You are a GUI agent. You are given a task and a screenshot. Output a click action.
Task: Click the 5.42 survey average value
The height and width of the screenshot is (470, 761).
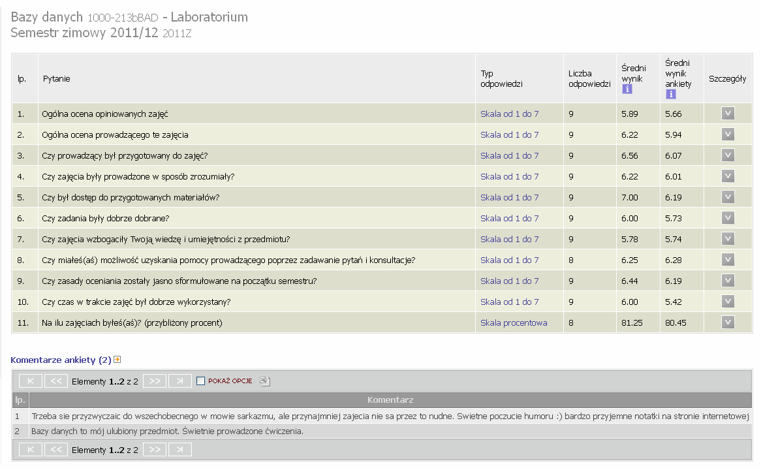coord(673,302)
